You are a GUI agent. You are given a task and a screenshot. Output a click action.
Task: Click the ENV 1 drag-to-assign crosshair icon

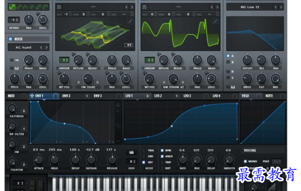tap(32, 95)
